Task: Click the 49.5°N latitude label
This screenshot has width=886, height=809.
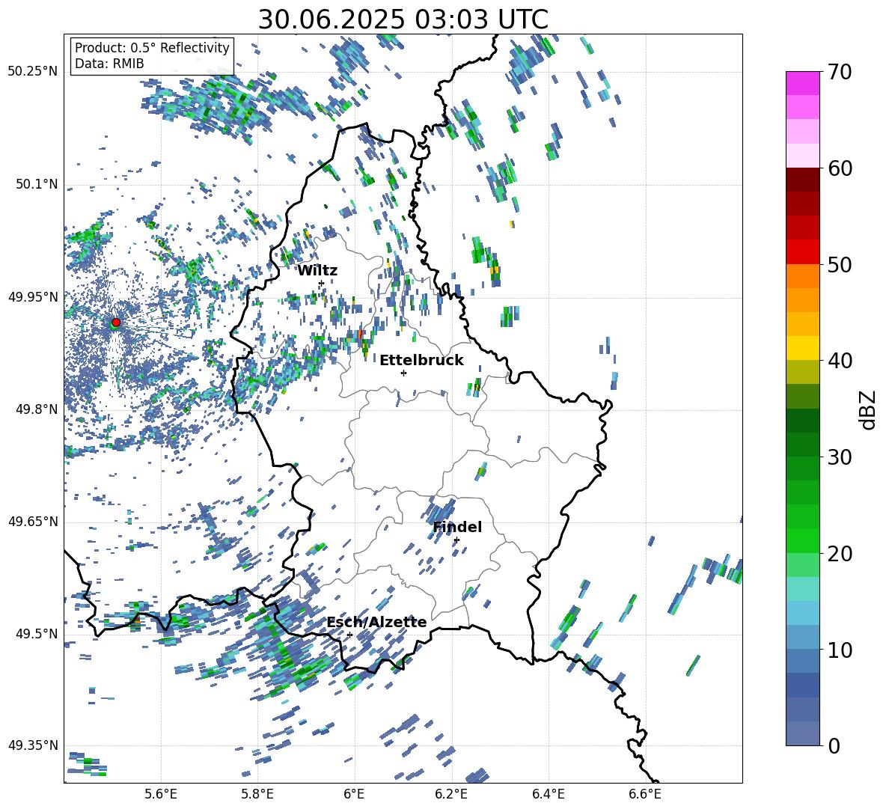Action: [36, 634]
